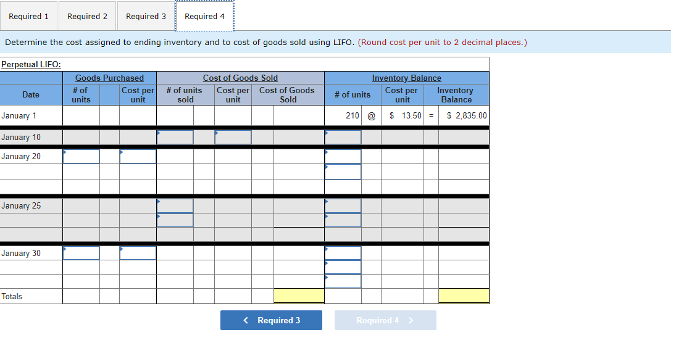Switch to the Required 2 tab
This screenshot has width=676, height=364.
point(87,16)
